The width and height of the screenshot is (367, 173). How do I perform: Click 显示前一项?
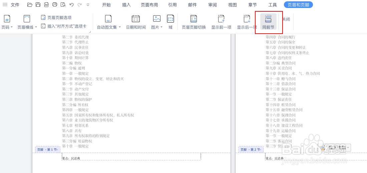[221, 22]
